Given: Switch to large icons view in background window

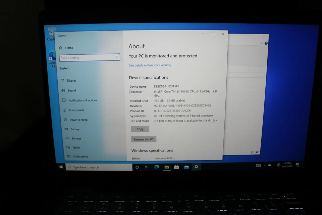Looking at the screenshot, I should coord(257,152).
